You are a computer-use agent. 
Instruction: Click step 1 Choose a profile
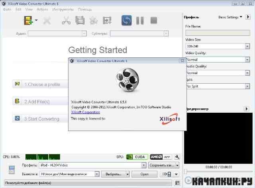[x=40, y=84]
